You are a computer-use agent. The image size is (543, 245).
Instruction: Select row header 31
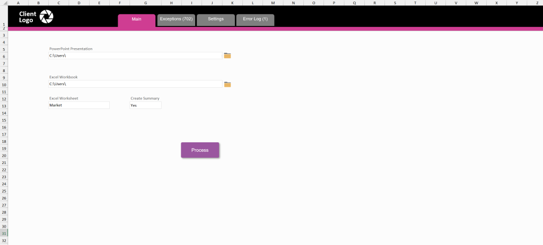(x=4, y=233)
